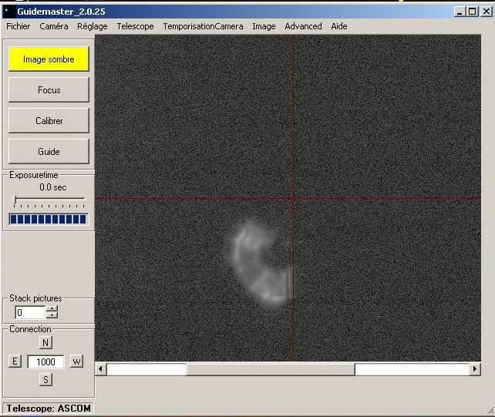Open the Advanced menu
The width and height of the screenshot is (495, 417).
coord(303,26)
